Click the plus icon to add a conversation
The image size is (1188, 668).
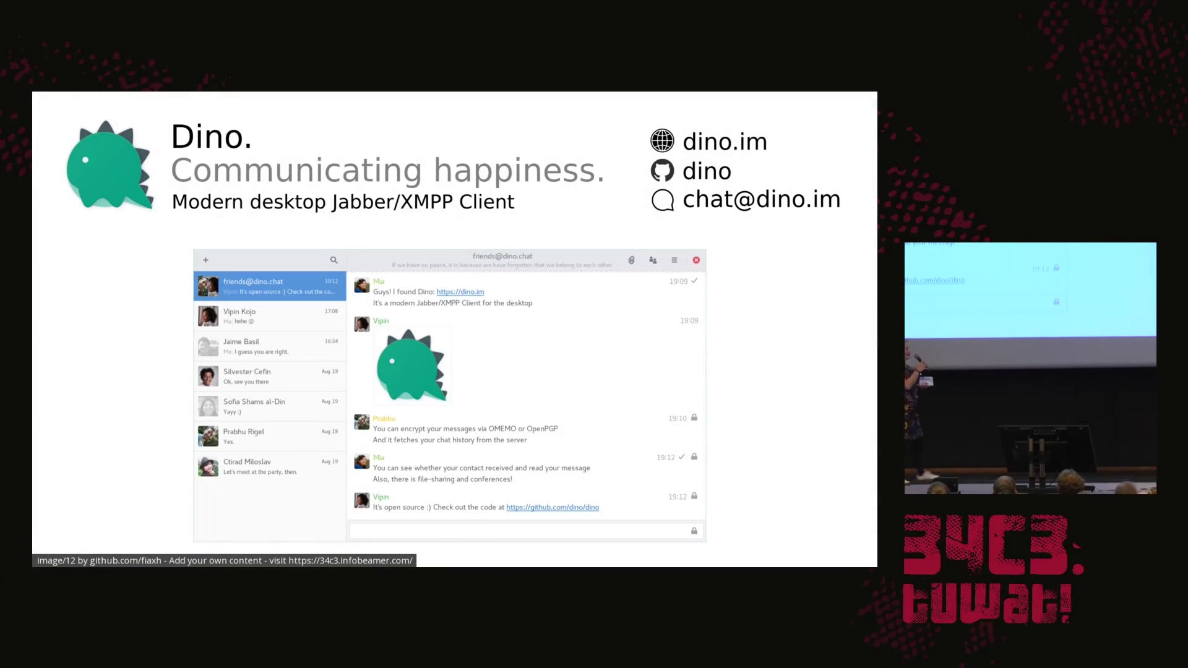pos(205,260)
